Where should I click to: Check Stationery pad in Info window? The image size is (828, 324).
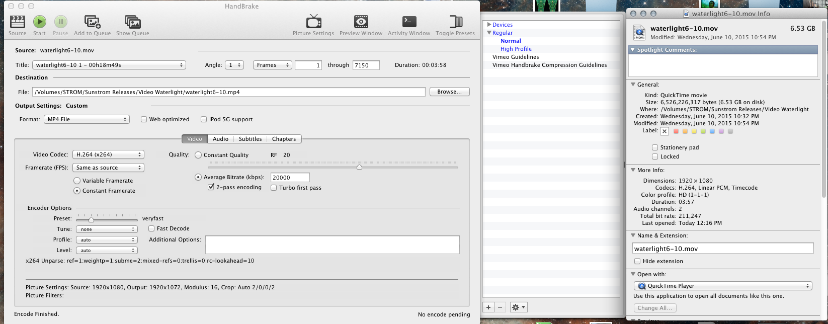tap(655, 147)
